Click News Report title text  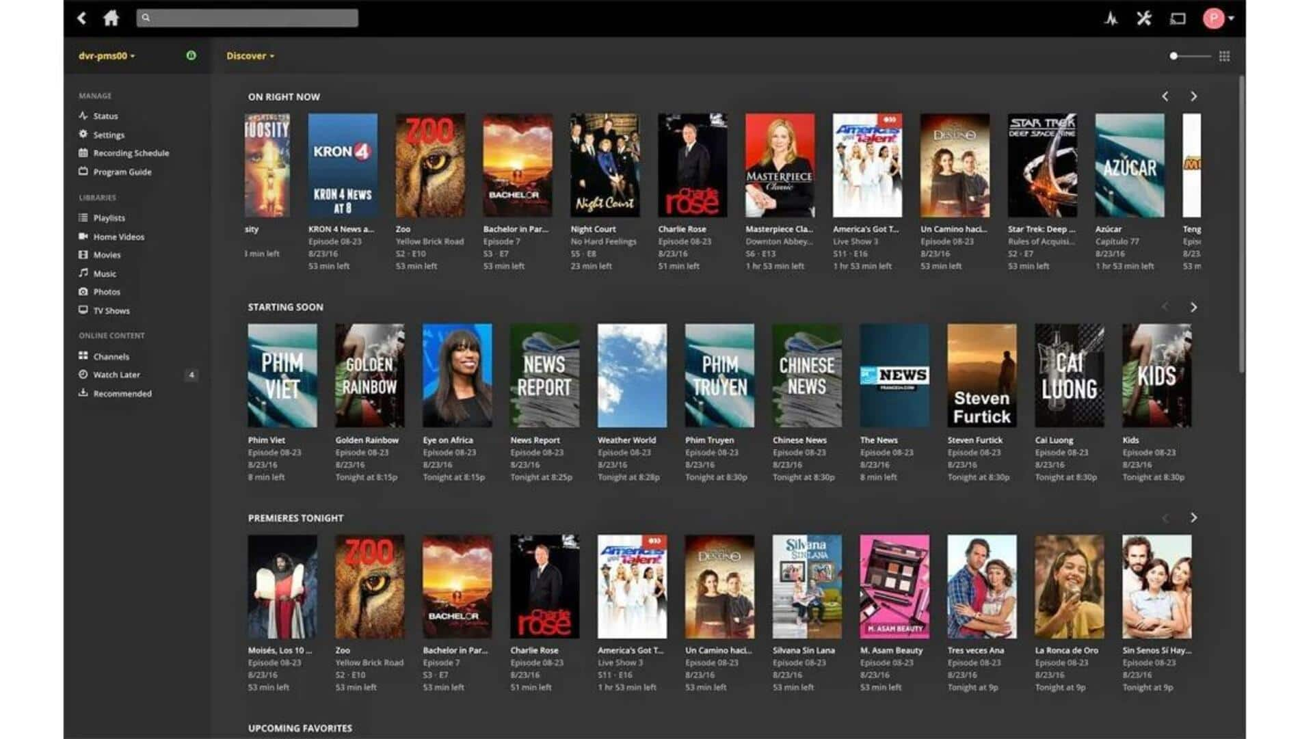(535, 440)
